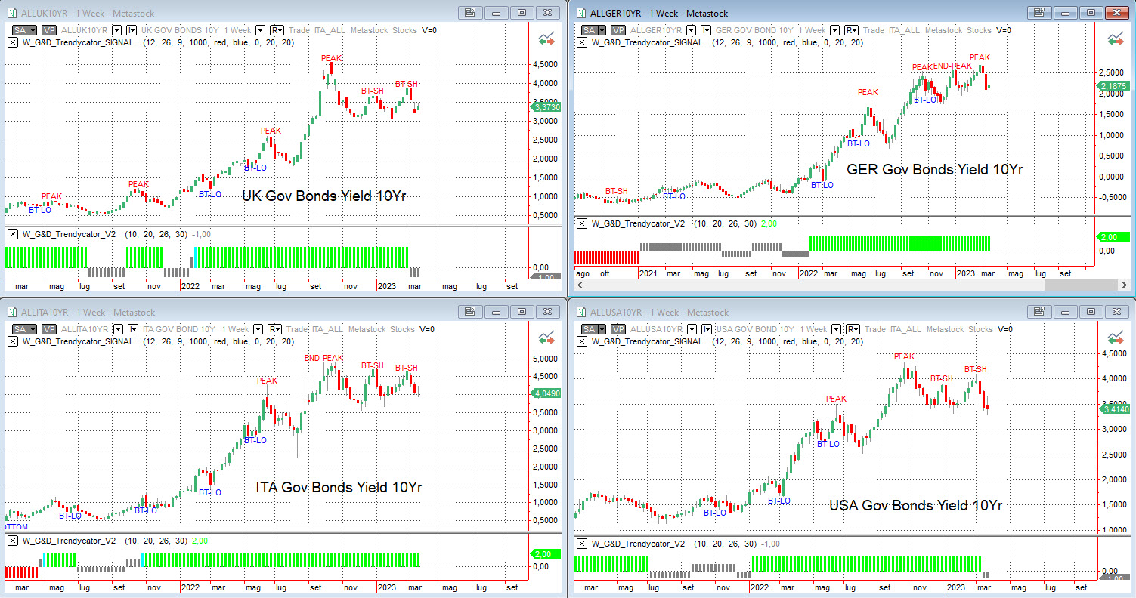
Task: Click the 4,0490 price tag on ITA chart
Action: 546,393
